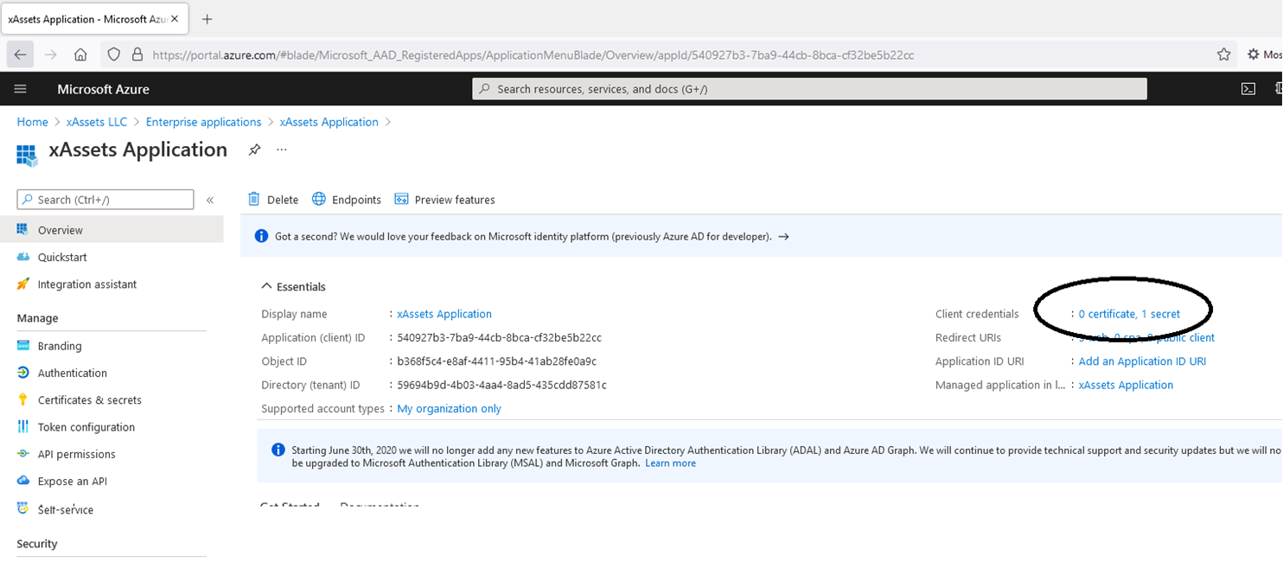Delete the application using the trash icon

(x=272, y=199)
